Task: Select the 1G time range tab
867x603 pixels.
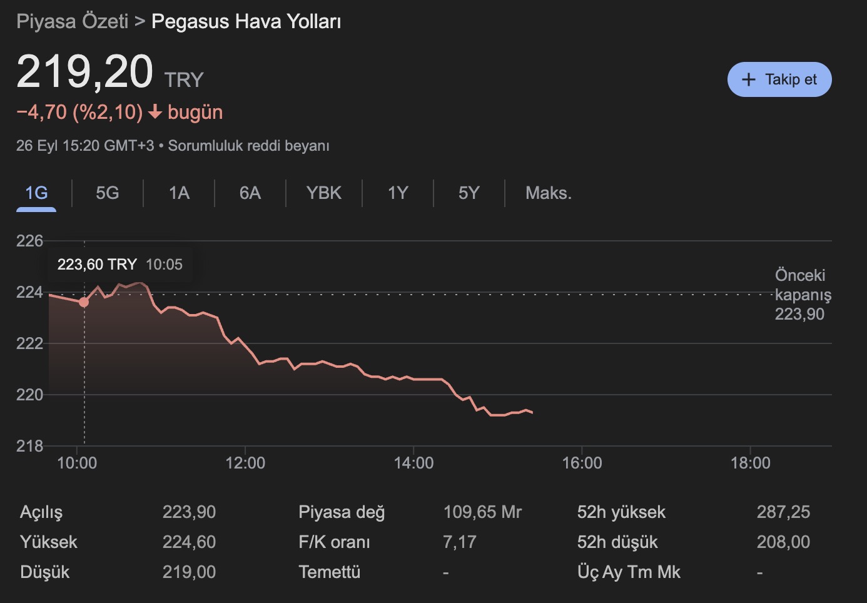Action: pos(36,193)
